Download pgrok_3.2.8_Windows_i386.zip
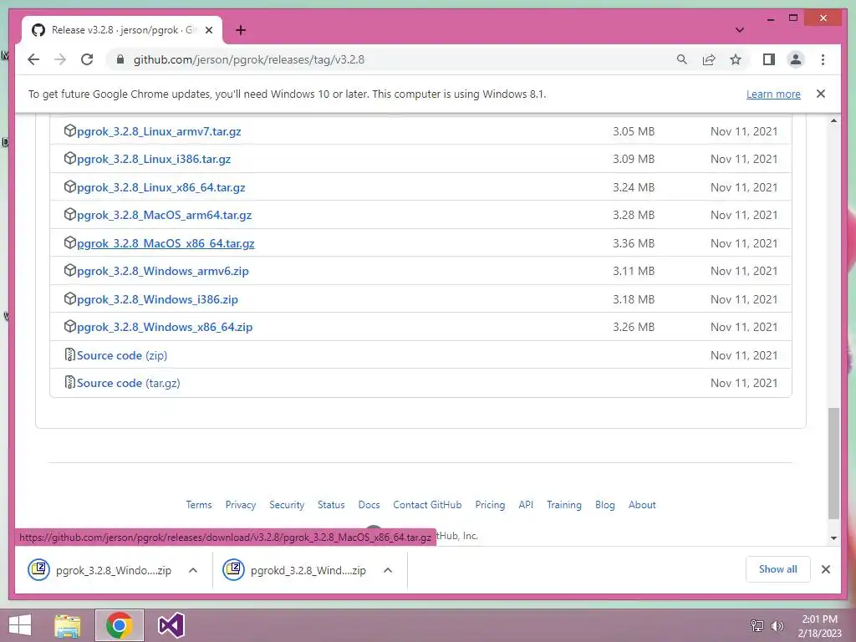This screenshot has height=642, width=856. 157,300
